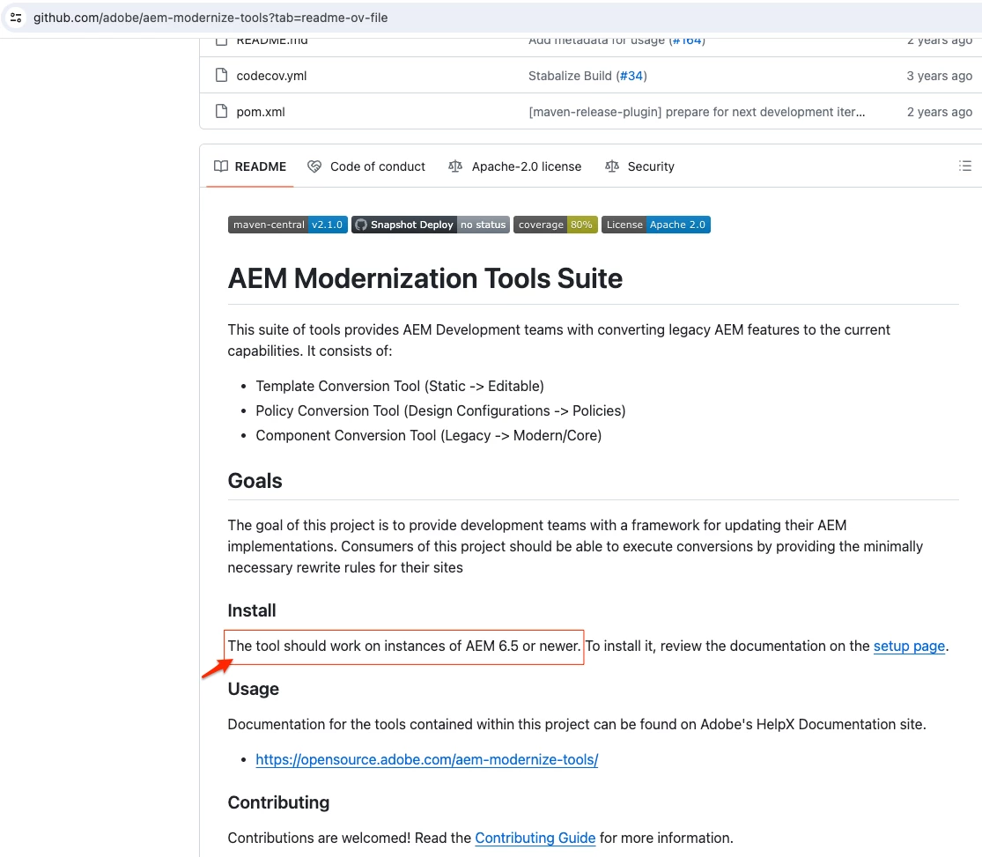Click the heart icon for Code of conduct
The image size is (982, 857).
[314, 166]
